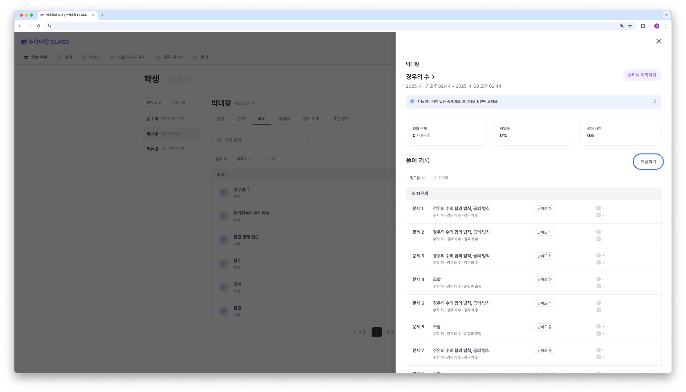Select 문제 2 row in solving records
686x392 pixels.
[533, 235]
